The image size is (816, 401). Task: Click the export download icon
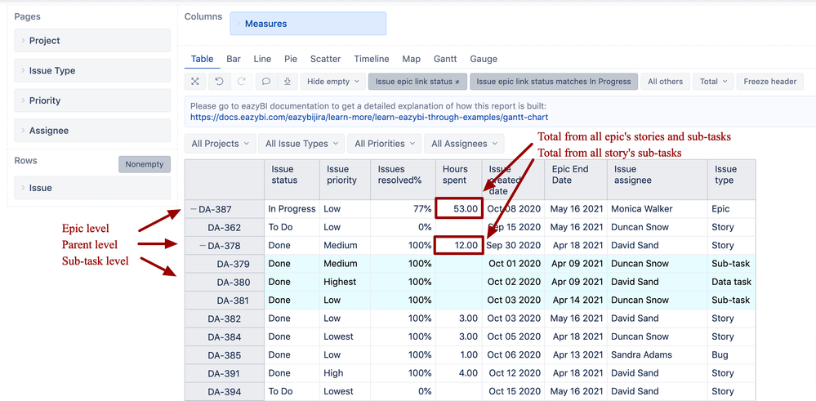[x=288, y=82]
